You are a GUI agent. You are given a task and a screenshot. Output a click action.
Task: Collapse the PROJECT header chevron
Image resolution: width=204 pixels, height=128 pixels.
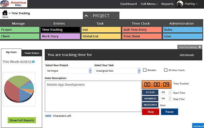coord(86,16)
